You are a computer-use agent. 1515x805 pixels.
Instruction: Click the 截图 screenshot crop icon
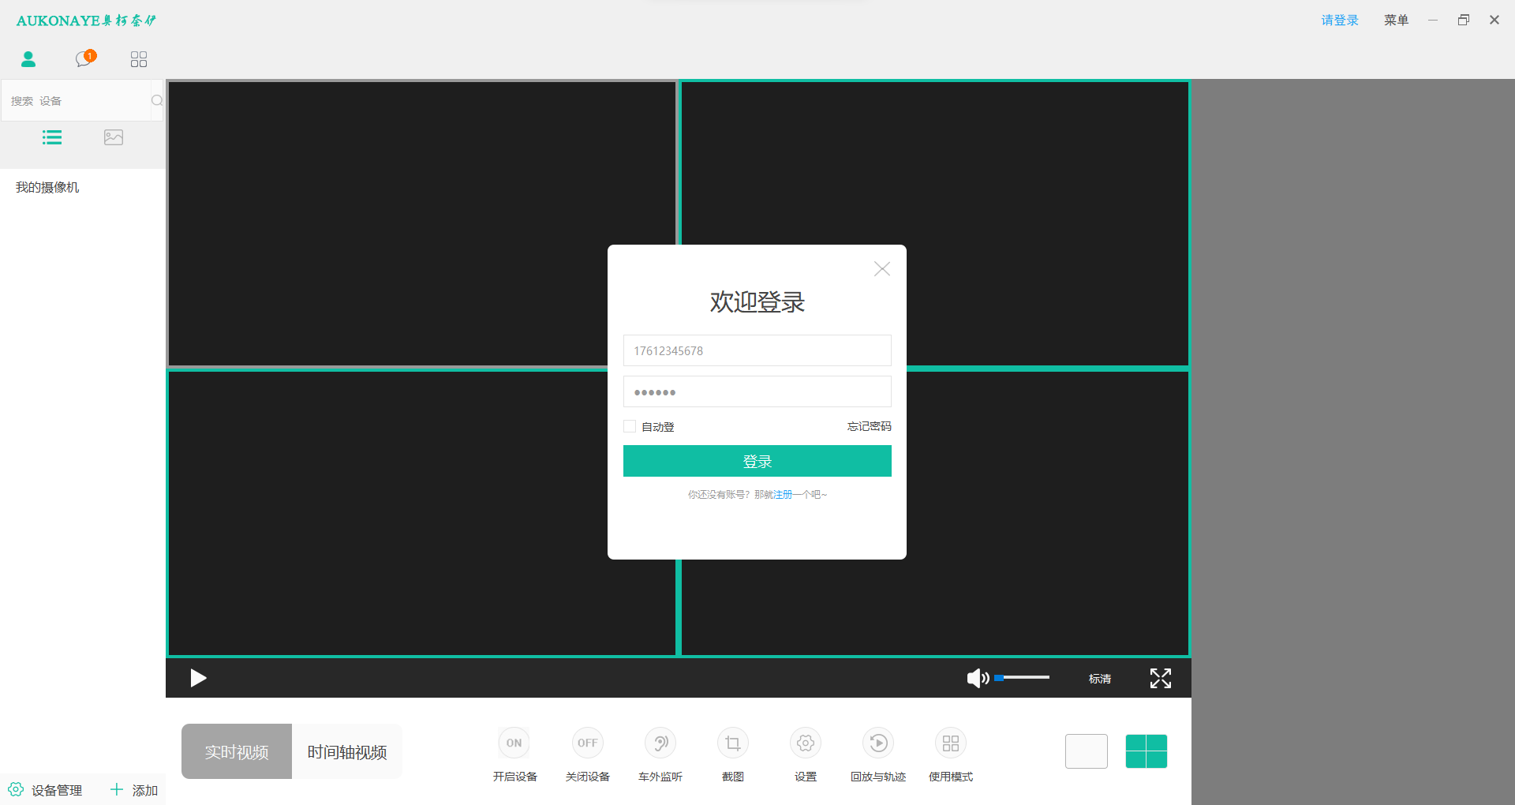(x=733, y=743)
